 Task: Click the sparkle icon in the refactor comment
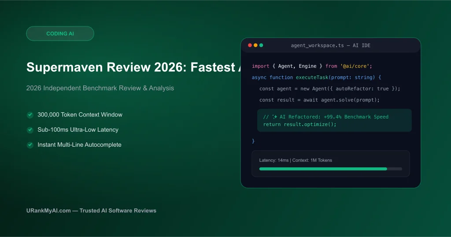point(275,117)
